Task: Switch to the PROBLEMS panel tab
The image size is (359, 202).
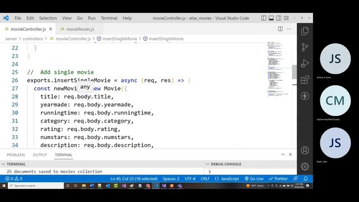Action: pyautogui.click(x=16, y=155)
